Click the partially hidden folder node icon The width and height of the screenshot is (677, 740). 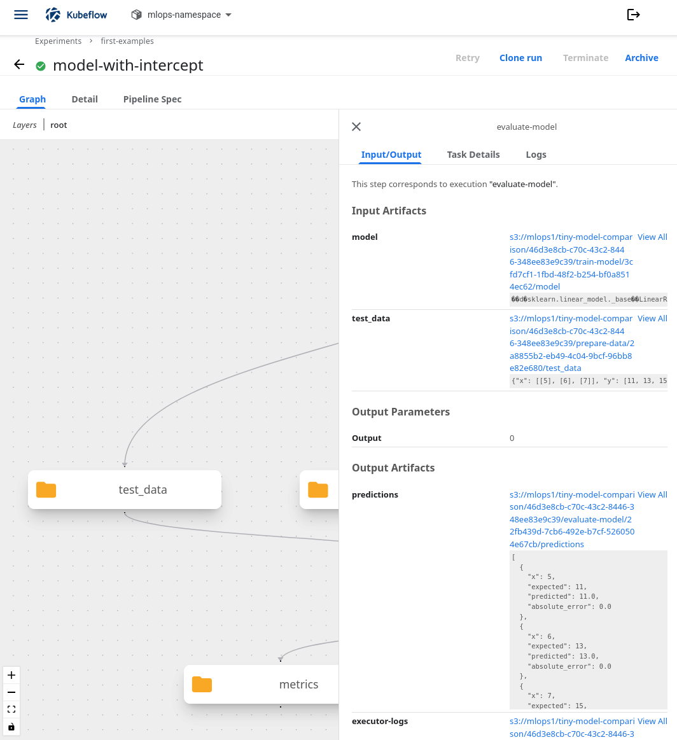[x=318, y=490]
